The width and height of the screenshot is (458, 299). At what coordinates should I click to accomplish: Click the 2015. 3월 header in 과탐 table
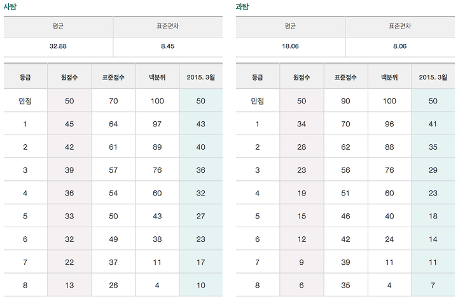[x=433, y=77]
